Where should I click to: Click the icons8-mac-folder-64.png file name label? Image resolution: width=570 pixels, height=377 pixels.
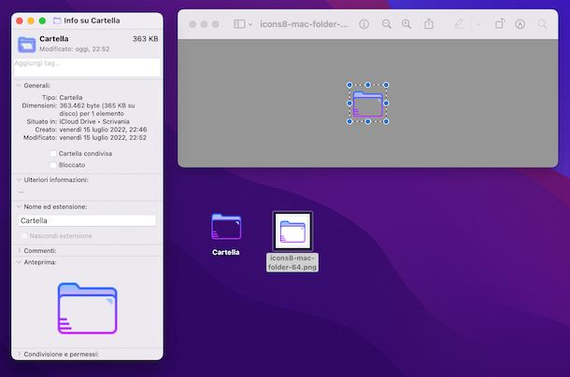tap(292, 262)
